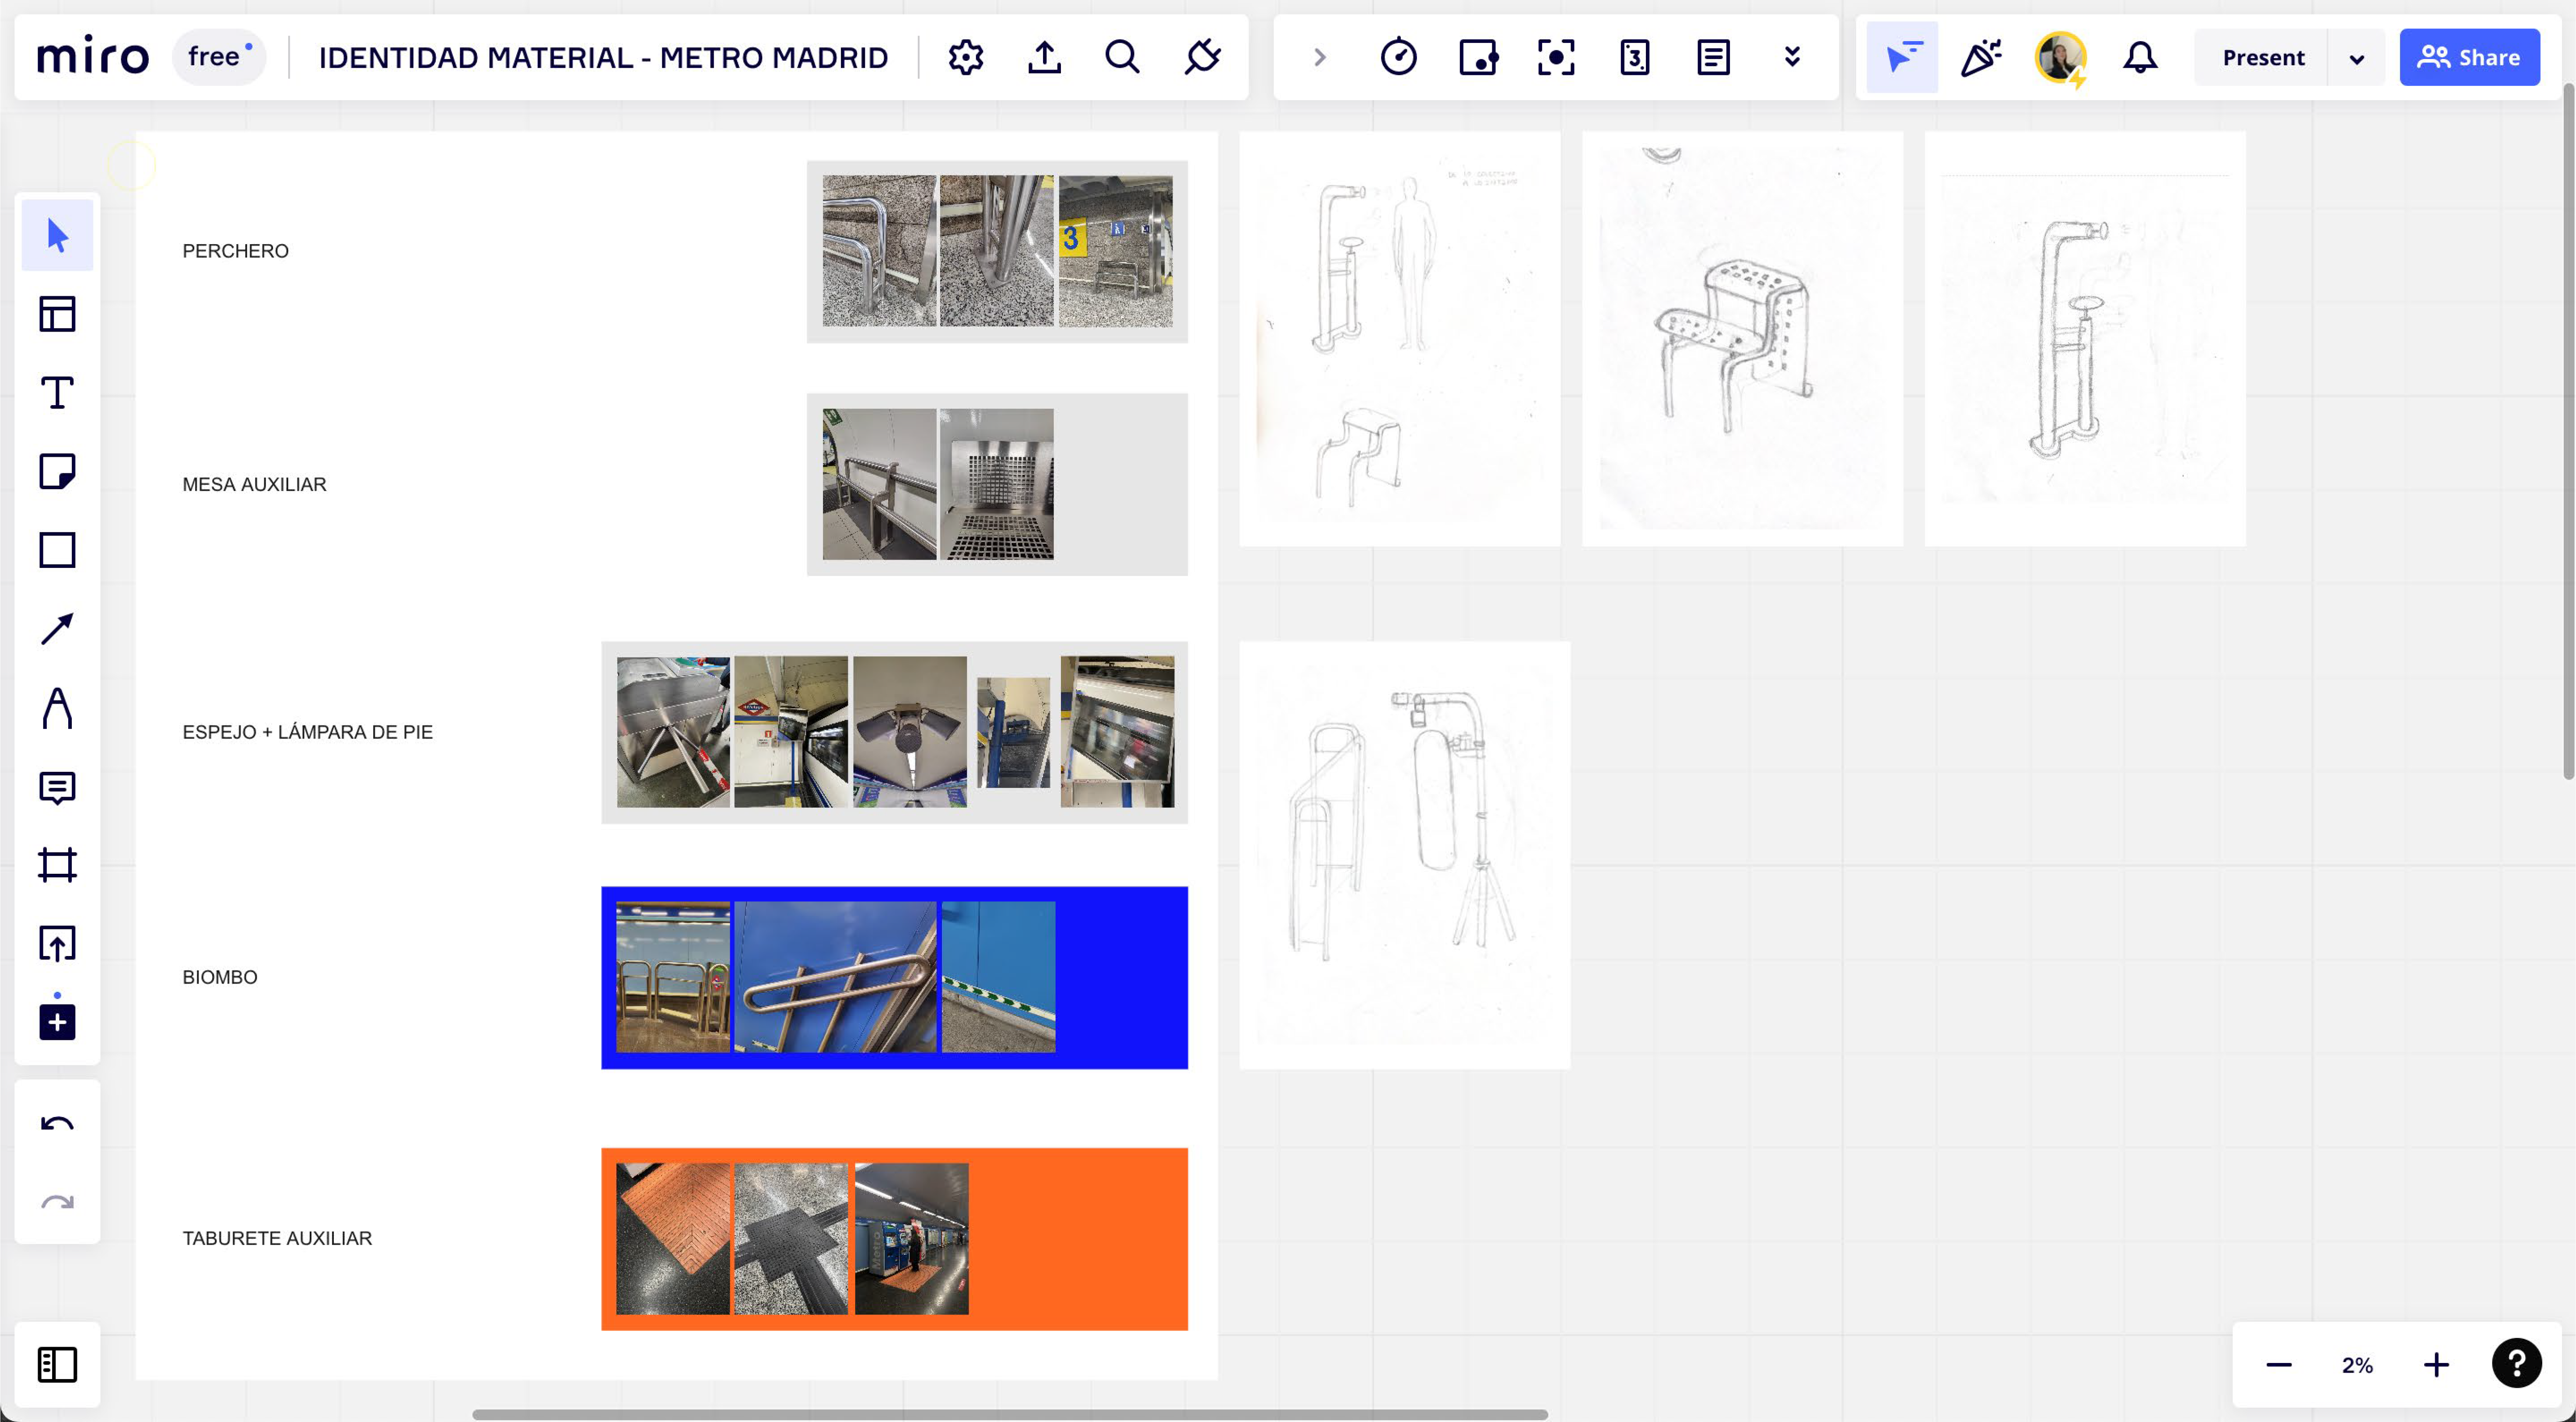Expand more collaboration tools chevron
The image size is (2576, 1422).
tap(1792, 57)
